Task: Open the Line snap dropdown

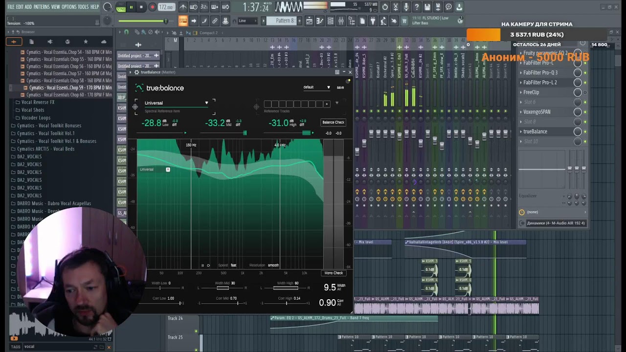Action: coord(247,21)
